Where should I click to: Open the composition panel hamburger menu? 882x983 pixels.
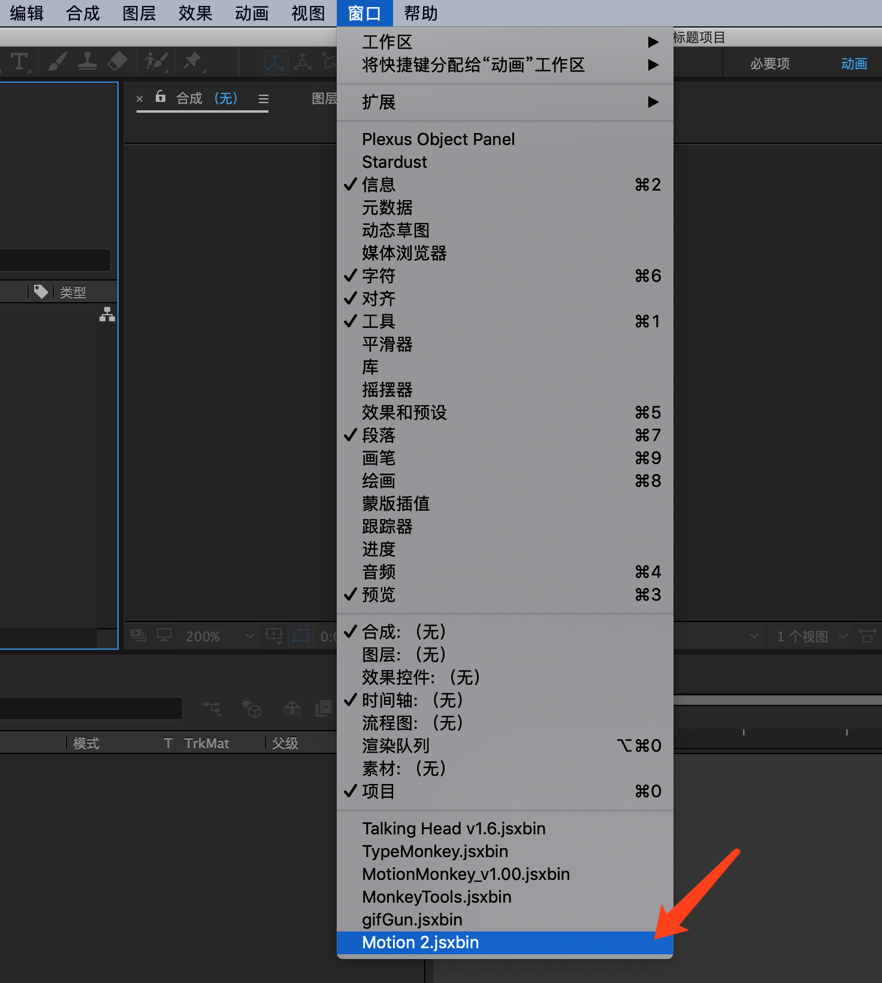click(x=263, y=99)
